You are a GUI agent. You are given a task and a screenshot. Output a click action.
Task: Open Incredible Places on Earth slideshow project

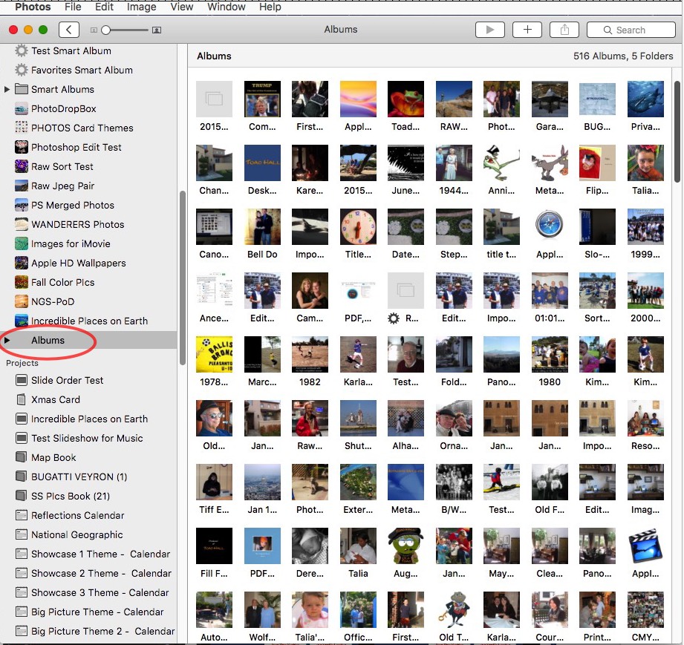(x=88, y=419)
